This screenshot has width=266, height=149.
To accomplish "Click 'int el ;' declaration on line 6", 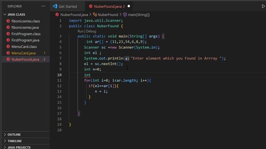I will tap(93, 53).
